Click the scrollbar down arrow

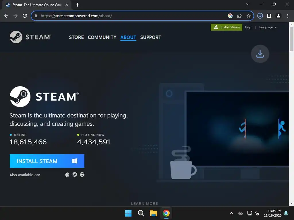coord(292,204)
